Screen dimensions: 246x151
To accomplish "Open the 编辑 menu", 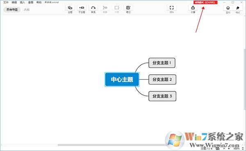I will coord(14,2).
